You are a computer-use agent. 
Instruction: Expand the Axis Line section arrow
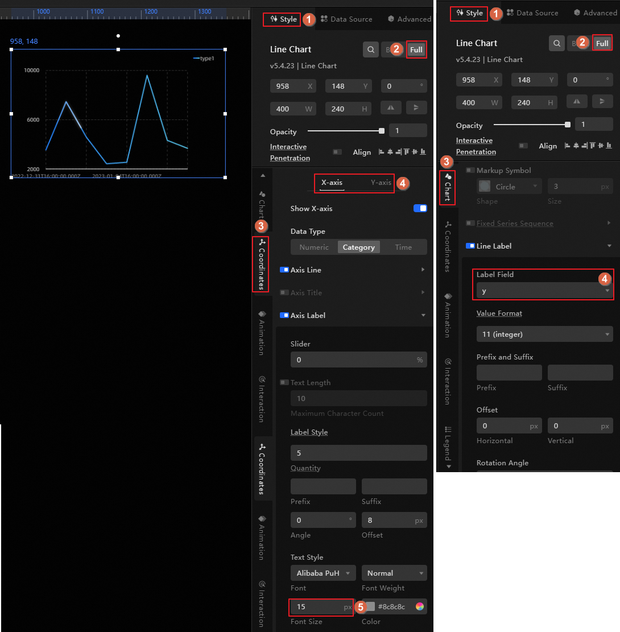423,270
